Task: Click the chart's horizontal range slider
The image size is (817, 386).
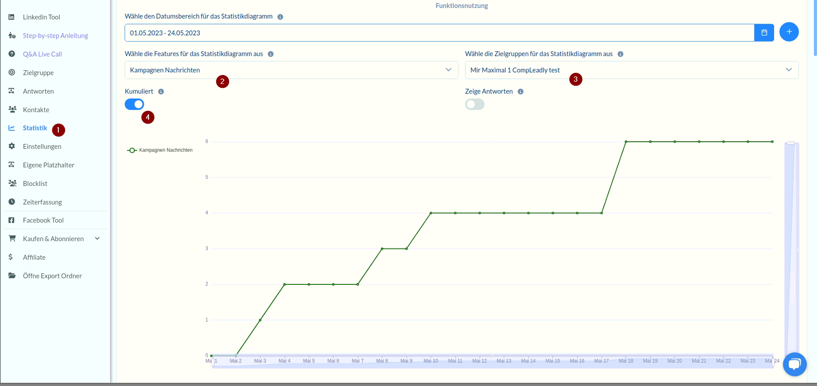Action: point(492,362)
